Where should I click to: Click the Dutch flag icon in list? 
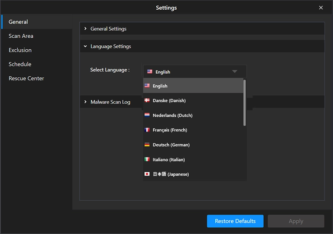pyautogui.click(x=147, y=115)
